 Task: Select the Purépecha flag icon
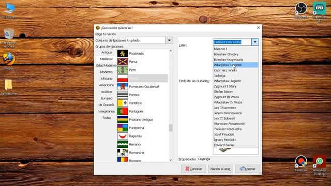tap(123, 128)
